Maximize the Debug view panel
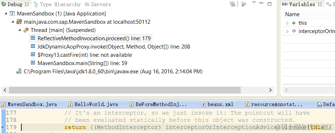Viewport: 335px width, 133px height. coord(270,4)
